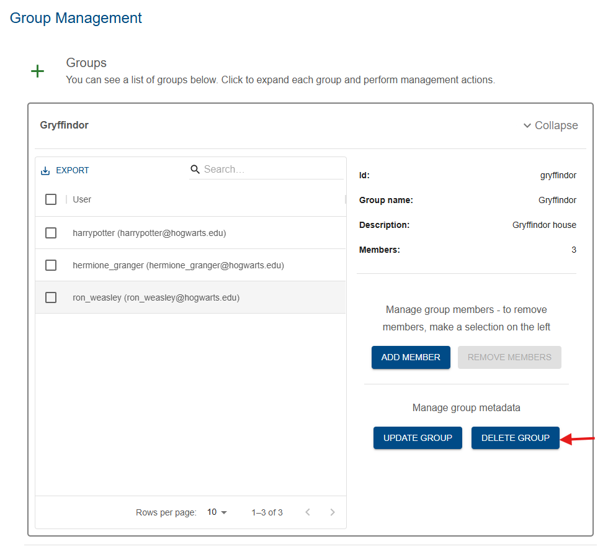
Task: Click REMOVE MEMBERS button
Action: click(509, 357)
